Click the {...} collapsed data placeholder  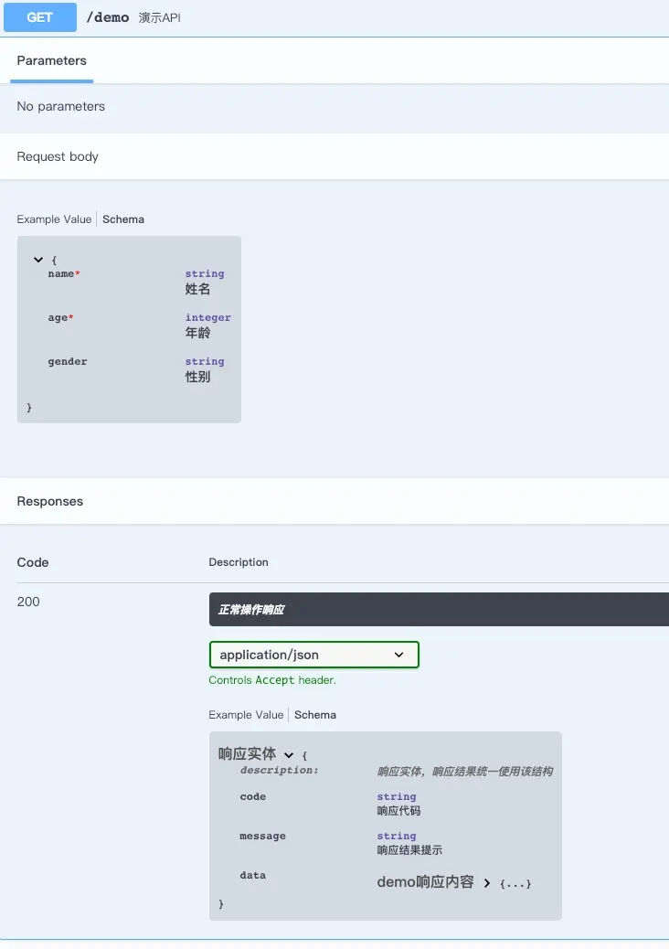tap(515, 884)
